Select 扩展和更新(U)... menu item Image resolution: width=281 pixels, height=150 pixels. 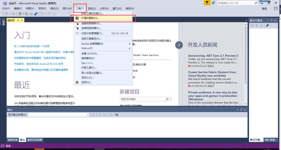(x=103, y=18)
